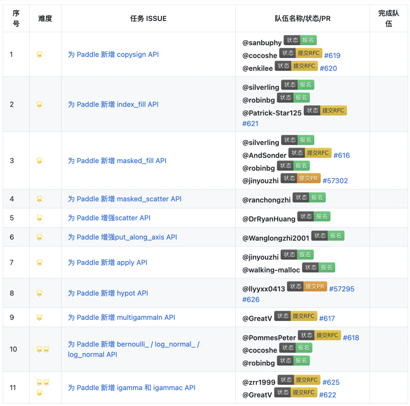410x406 pixels.
Task: Click the 提交RFC badge beside @Patrick-Star125
Action: click(325, 110)
